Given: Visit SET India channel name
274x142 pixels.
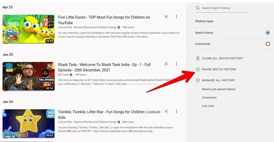Looking at the screenshot, I should tap(63, 75).
